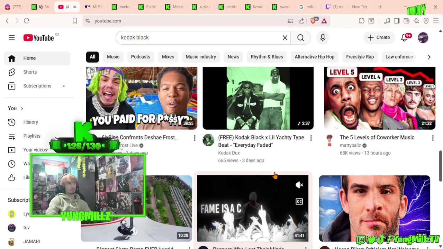Screen dimensions: 443x249
Task: Share the page with the share icon
Action: (x=301, y=21)
